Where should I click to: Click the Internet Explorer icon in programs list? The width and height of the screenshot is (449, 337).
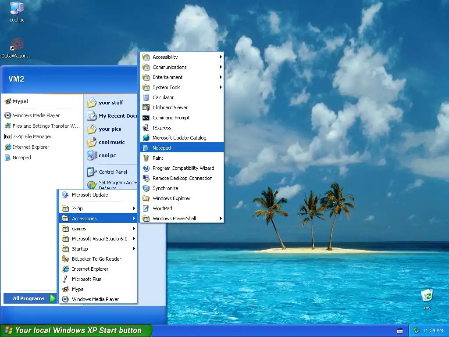tap(65, 269)
